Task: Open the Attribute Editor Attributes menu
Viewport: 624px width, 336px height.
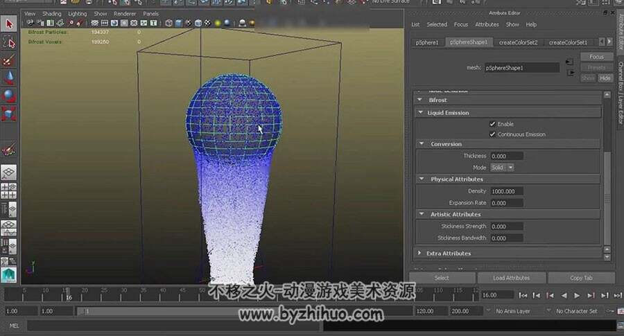Action: [x=487, y=24]
